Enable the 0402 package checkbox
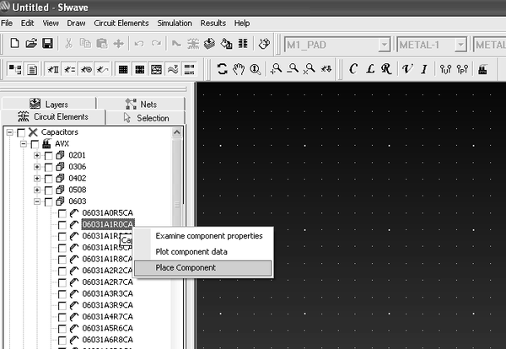This screenshot has width=506, height=349. 49,179
